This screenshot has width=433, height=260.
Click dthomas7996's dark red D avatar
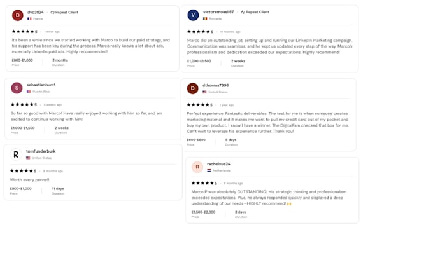point(193,88)
